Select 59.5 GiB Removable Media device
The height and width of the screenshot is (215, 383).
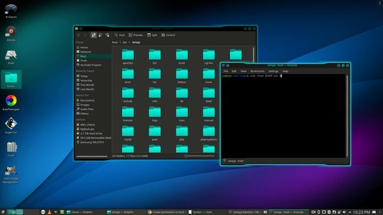click(93, 138)
